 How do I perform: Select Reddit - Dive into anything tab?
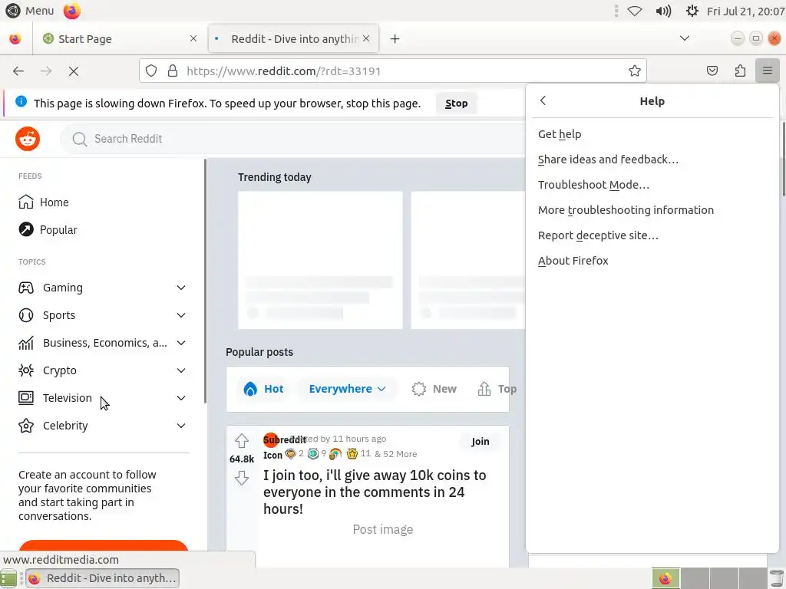(x=294, y=38)
